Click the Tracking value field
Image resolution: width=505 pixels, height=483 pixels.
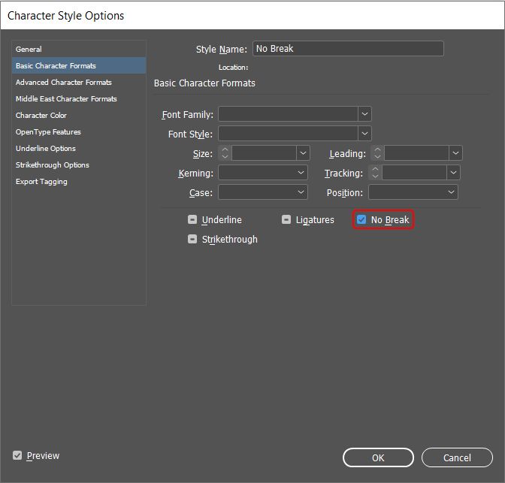(414, 173)
